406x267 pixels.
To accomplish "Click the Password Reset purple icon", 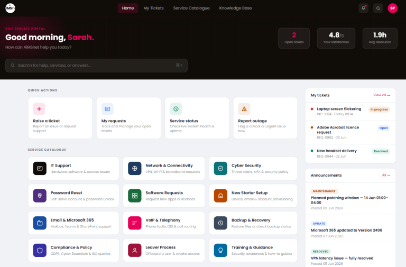I will coord(40,196).
